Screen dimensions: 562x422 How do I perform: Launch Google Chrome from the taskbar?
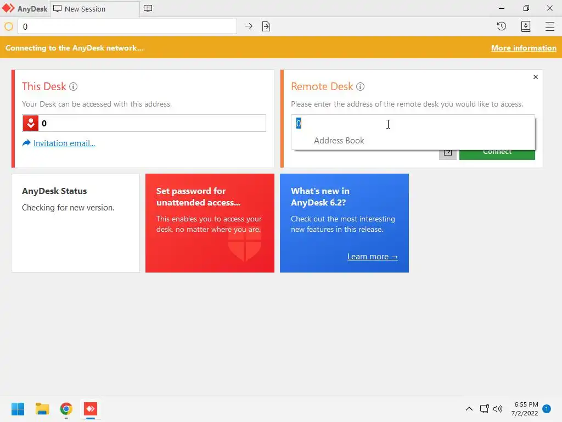[66, 409]
